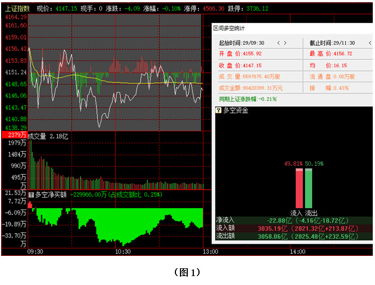375x285 pixels.
Task: Click the green 流出 outflow bar
Action: 308,189
